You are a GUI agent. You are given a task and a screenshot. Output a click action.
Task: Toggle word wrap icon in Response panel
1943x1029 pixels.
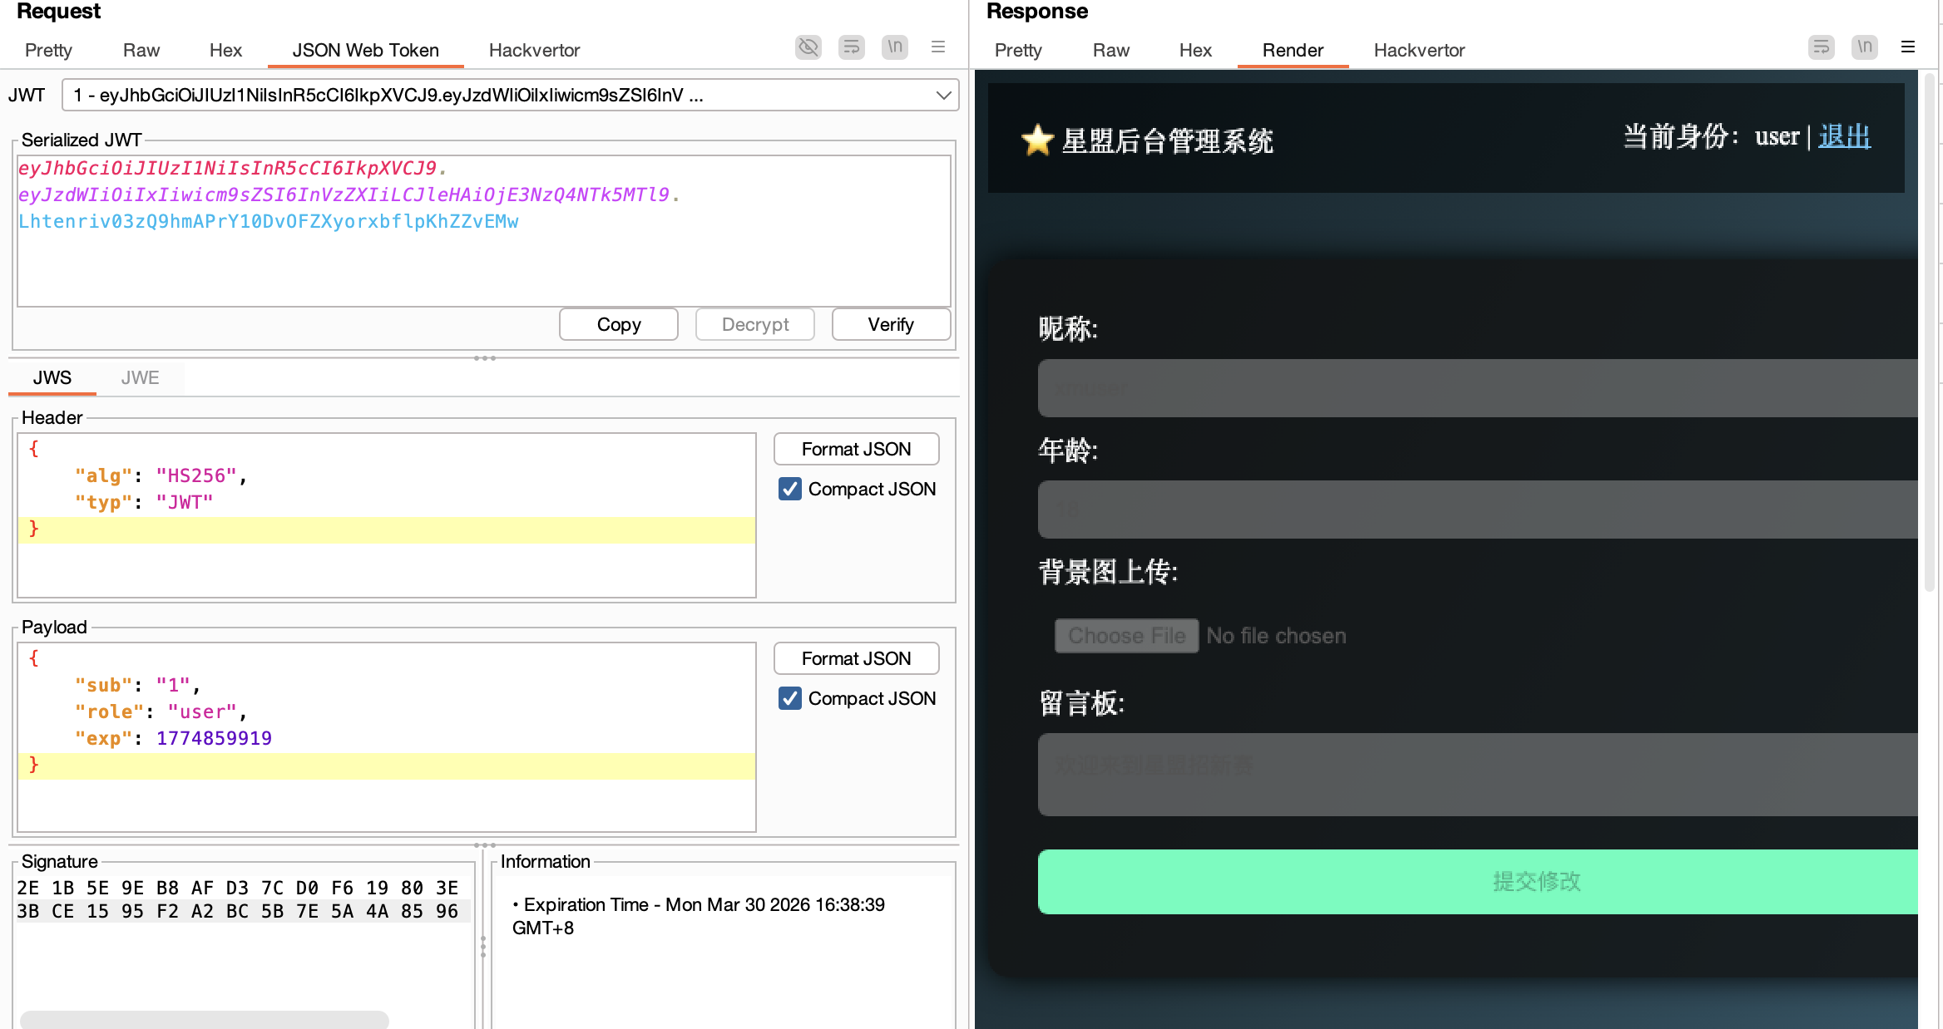(1821, 47)
